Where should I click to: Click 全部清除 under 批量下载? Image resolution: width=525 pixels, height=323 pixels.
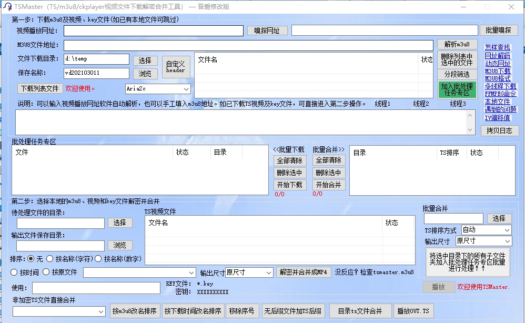(290, 160)
